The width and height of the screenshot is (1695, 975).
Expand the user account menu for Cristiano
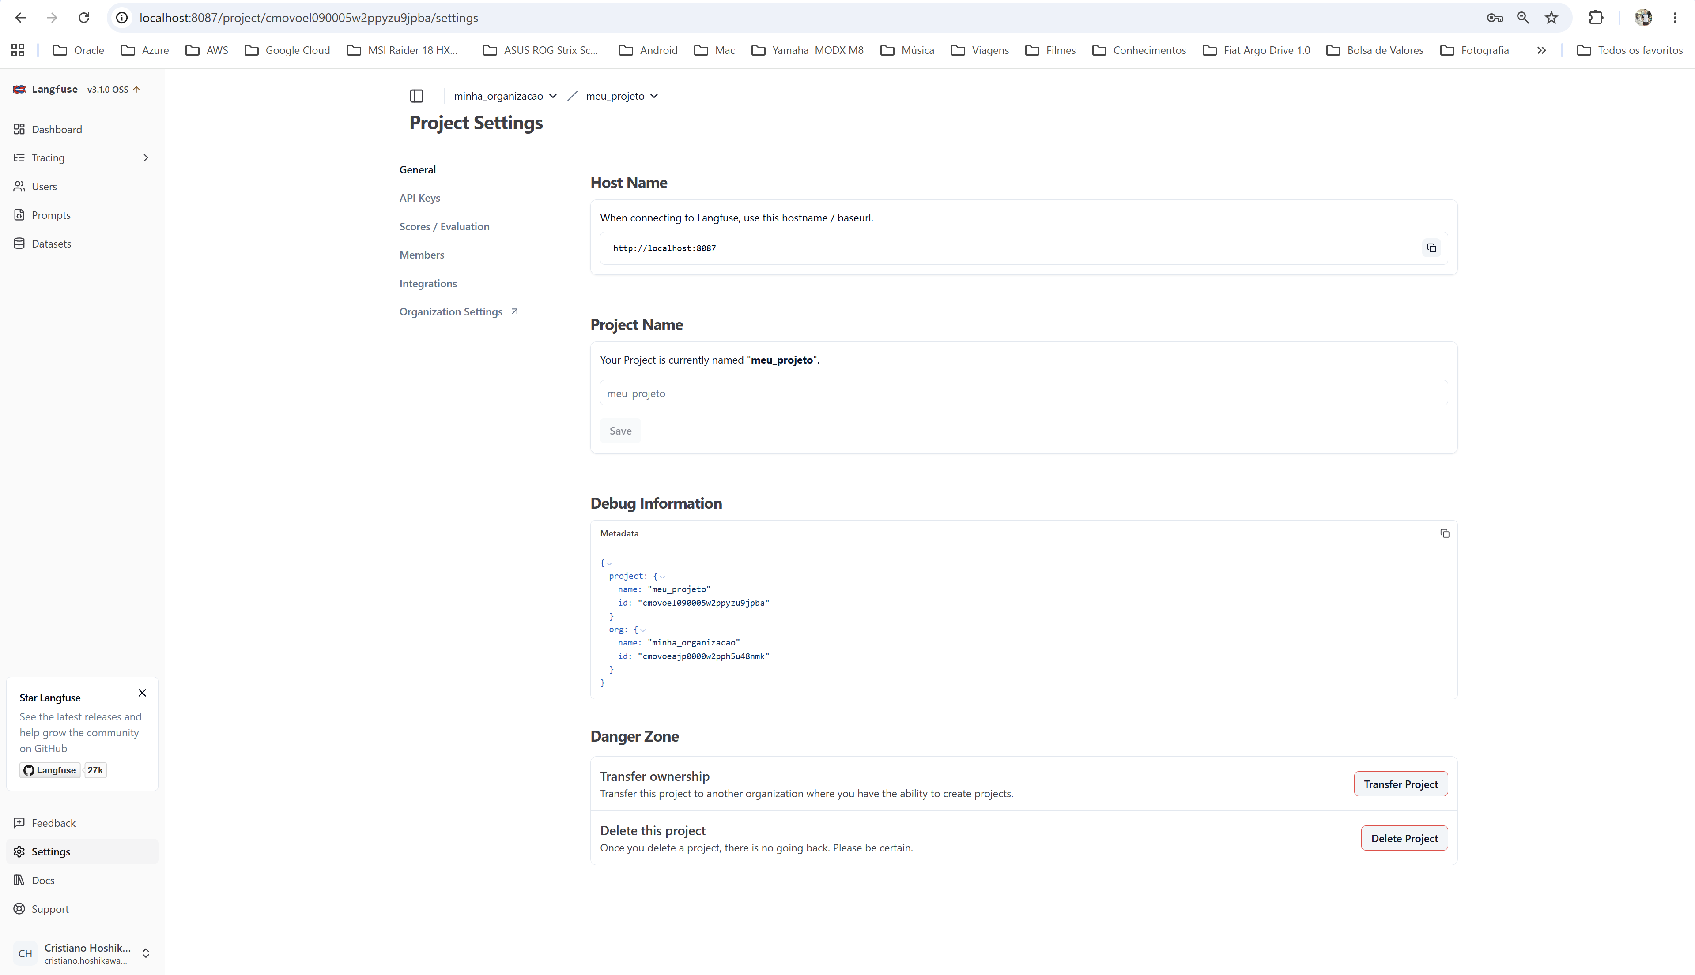click(x=145, y=953)
